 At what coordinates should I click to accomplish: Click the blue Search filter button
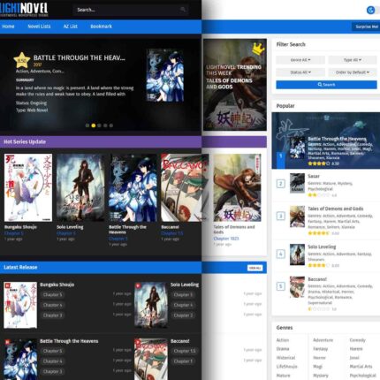click(x=326, y=85)
